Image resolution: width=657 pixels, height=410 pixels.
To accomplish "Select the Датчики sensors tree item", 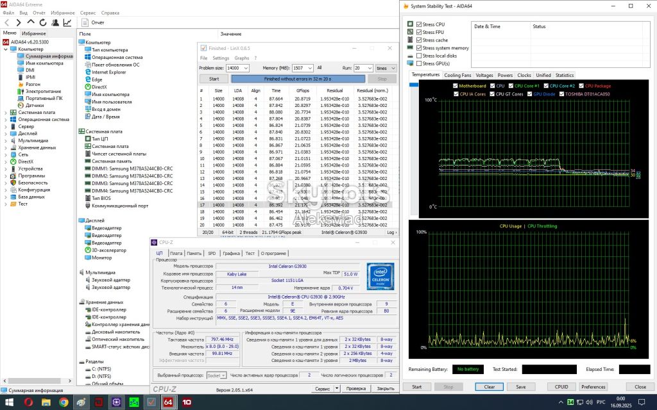I will pos(31,106).
